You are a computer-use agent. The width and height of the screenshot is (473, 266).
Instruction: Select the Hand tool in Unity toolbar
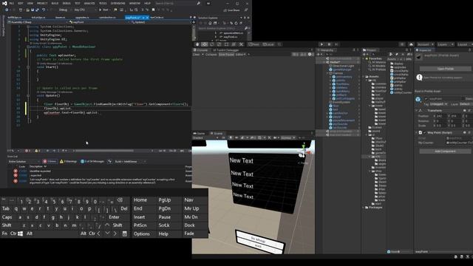(197, 44)
